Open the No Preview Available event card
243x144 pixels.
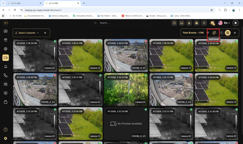[x=126, y=124]
